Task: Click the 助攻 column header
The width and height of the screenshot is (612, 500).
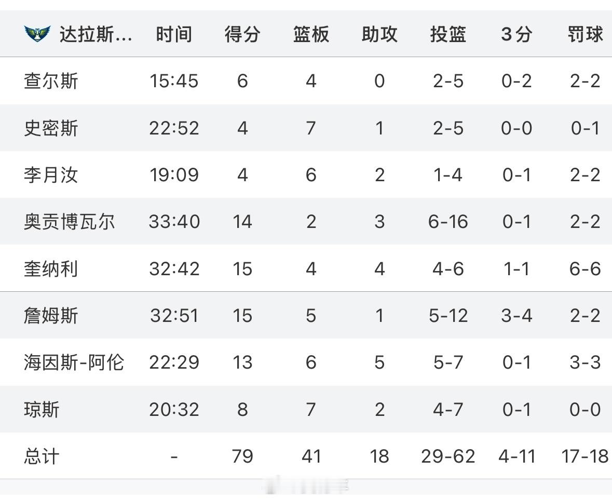Action: (380, 34)
